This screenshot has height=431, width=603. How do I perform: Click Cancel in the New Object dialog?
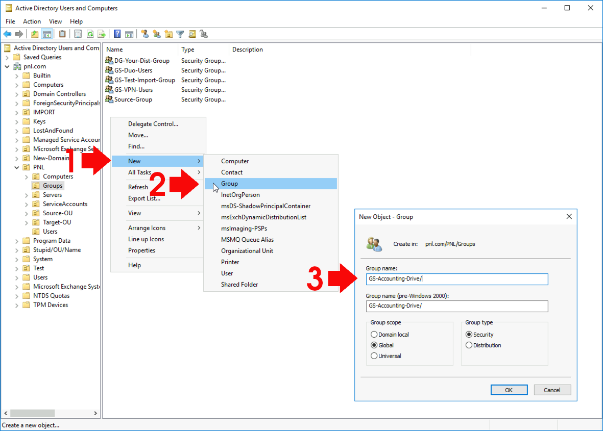pyautogui.click(x=552, y=389)
